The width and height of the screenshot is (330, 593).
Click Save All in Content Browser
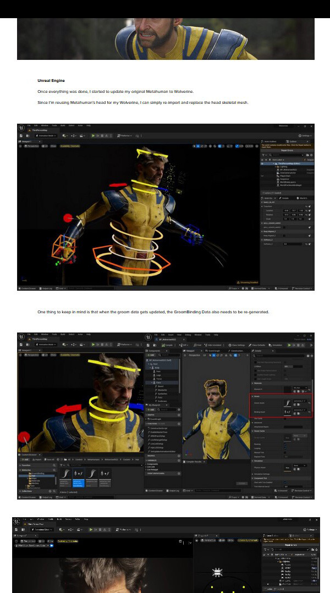click(49, 459)
